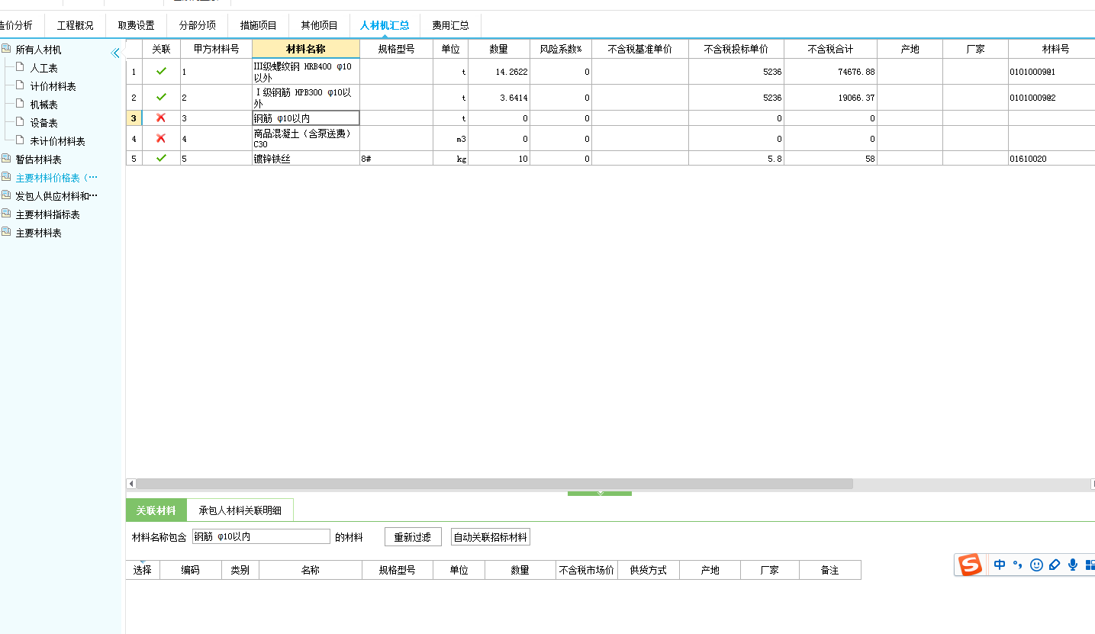Click quantity cell 14.2622
Viewport: 1095px width, 634px height.
[x=499, y=72]
